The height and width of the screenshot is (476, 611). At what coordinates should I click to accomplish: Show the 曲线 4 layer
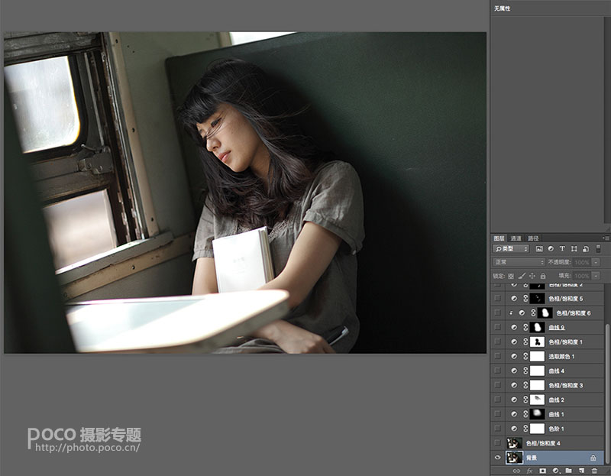coord(498,371)
